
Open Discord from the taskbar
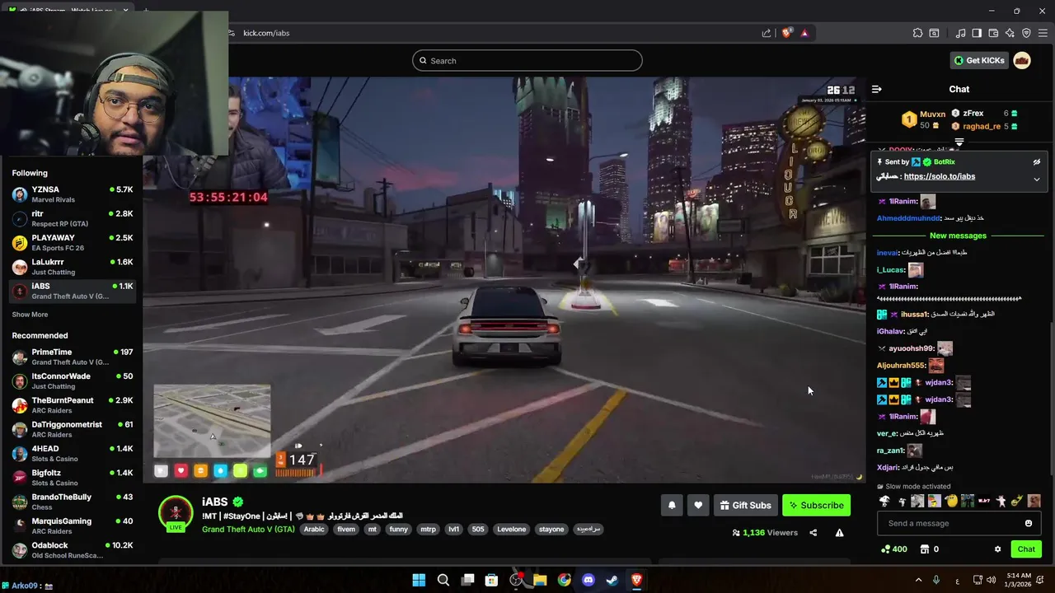(x=588, y=580)
